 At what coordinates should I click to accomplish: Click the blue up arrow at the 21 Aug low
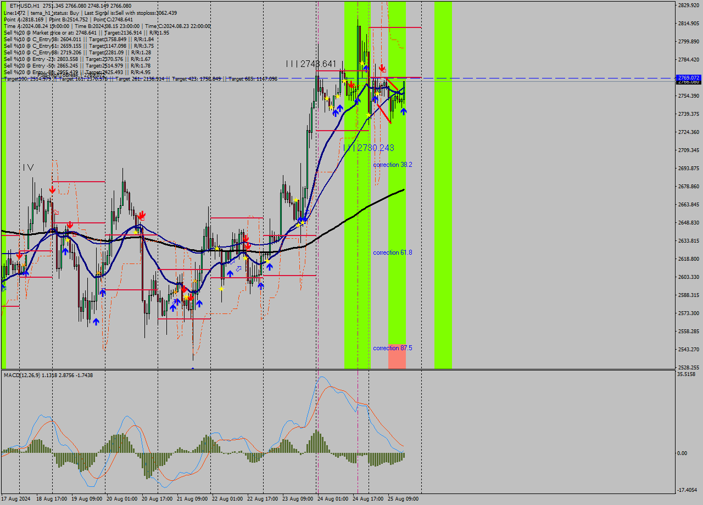(x=200, y=304)
